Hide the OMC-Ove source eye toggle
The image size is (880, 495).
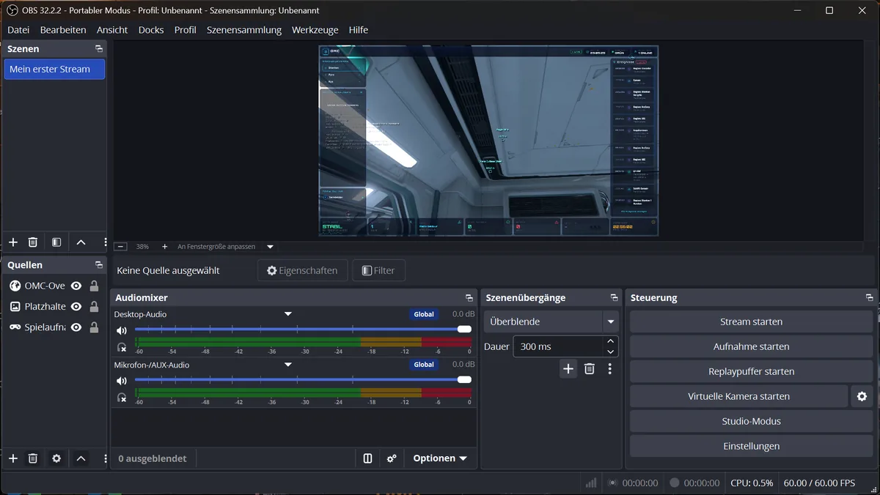[x=76, y=286]
